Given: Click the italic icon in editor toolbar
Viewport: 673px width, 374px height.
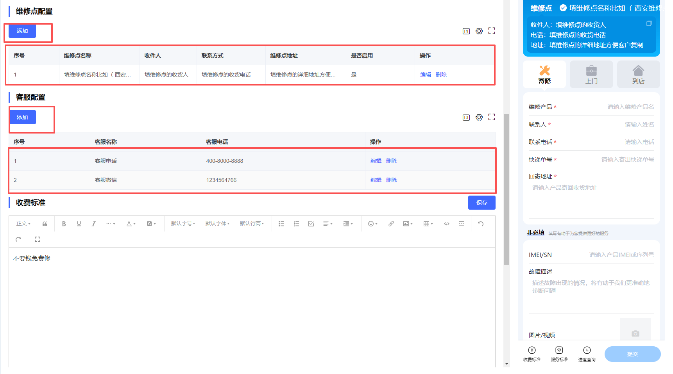Looking at the screenshot, I should click(94, 224).
